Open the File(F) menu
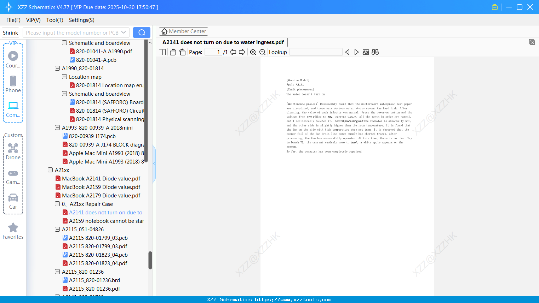This screenshot has height=303, width=539. (x=13, y=20)
